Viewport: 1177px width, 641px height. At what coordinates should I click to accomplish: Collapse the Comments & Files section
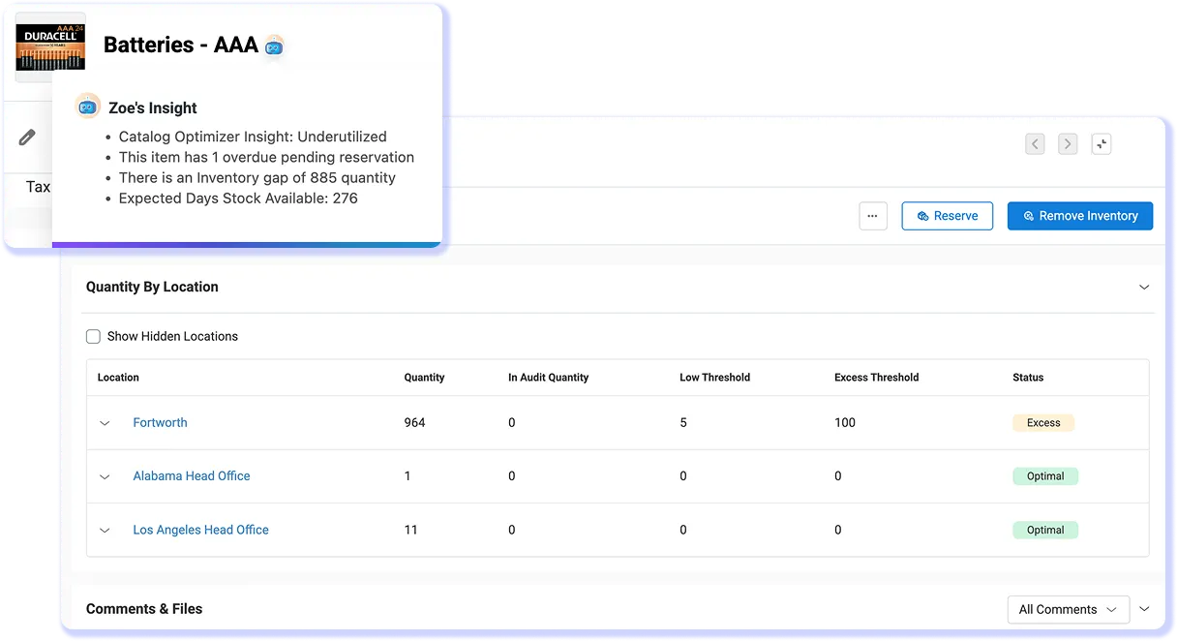[1144, 609]
